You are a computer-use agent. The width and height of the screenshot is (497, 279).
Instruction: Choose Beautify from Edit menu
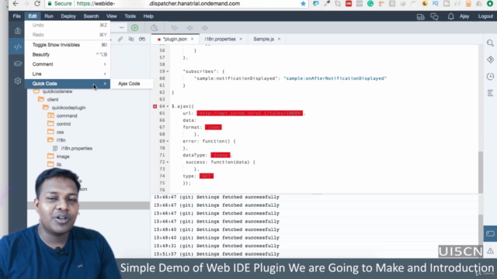pos(68,55)
